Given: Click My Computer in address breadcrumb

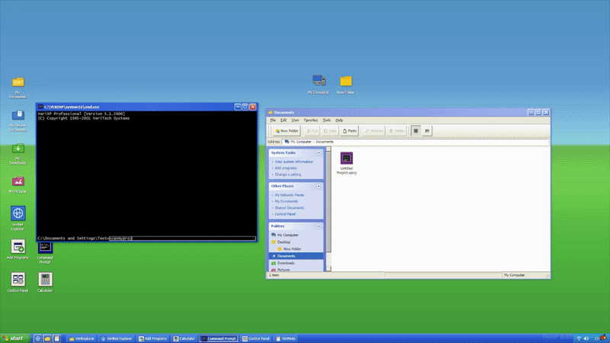Looking at the screenshot, I should [x=300, y=142].
